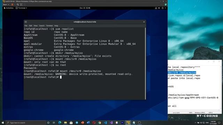Viewport: 223px width, 125px height.
Task: Click the '/media/myiso/AppStream' line in Notepad
Action: [x=183, y=95]
